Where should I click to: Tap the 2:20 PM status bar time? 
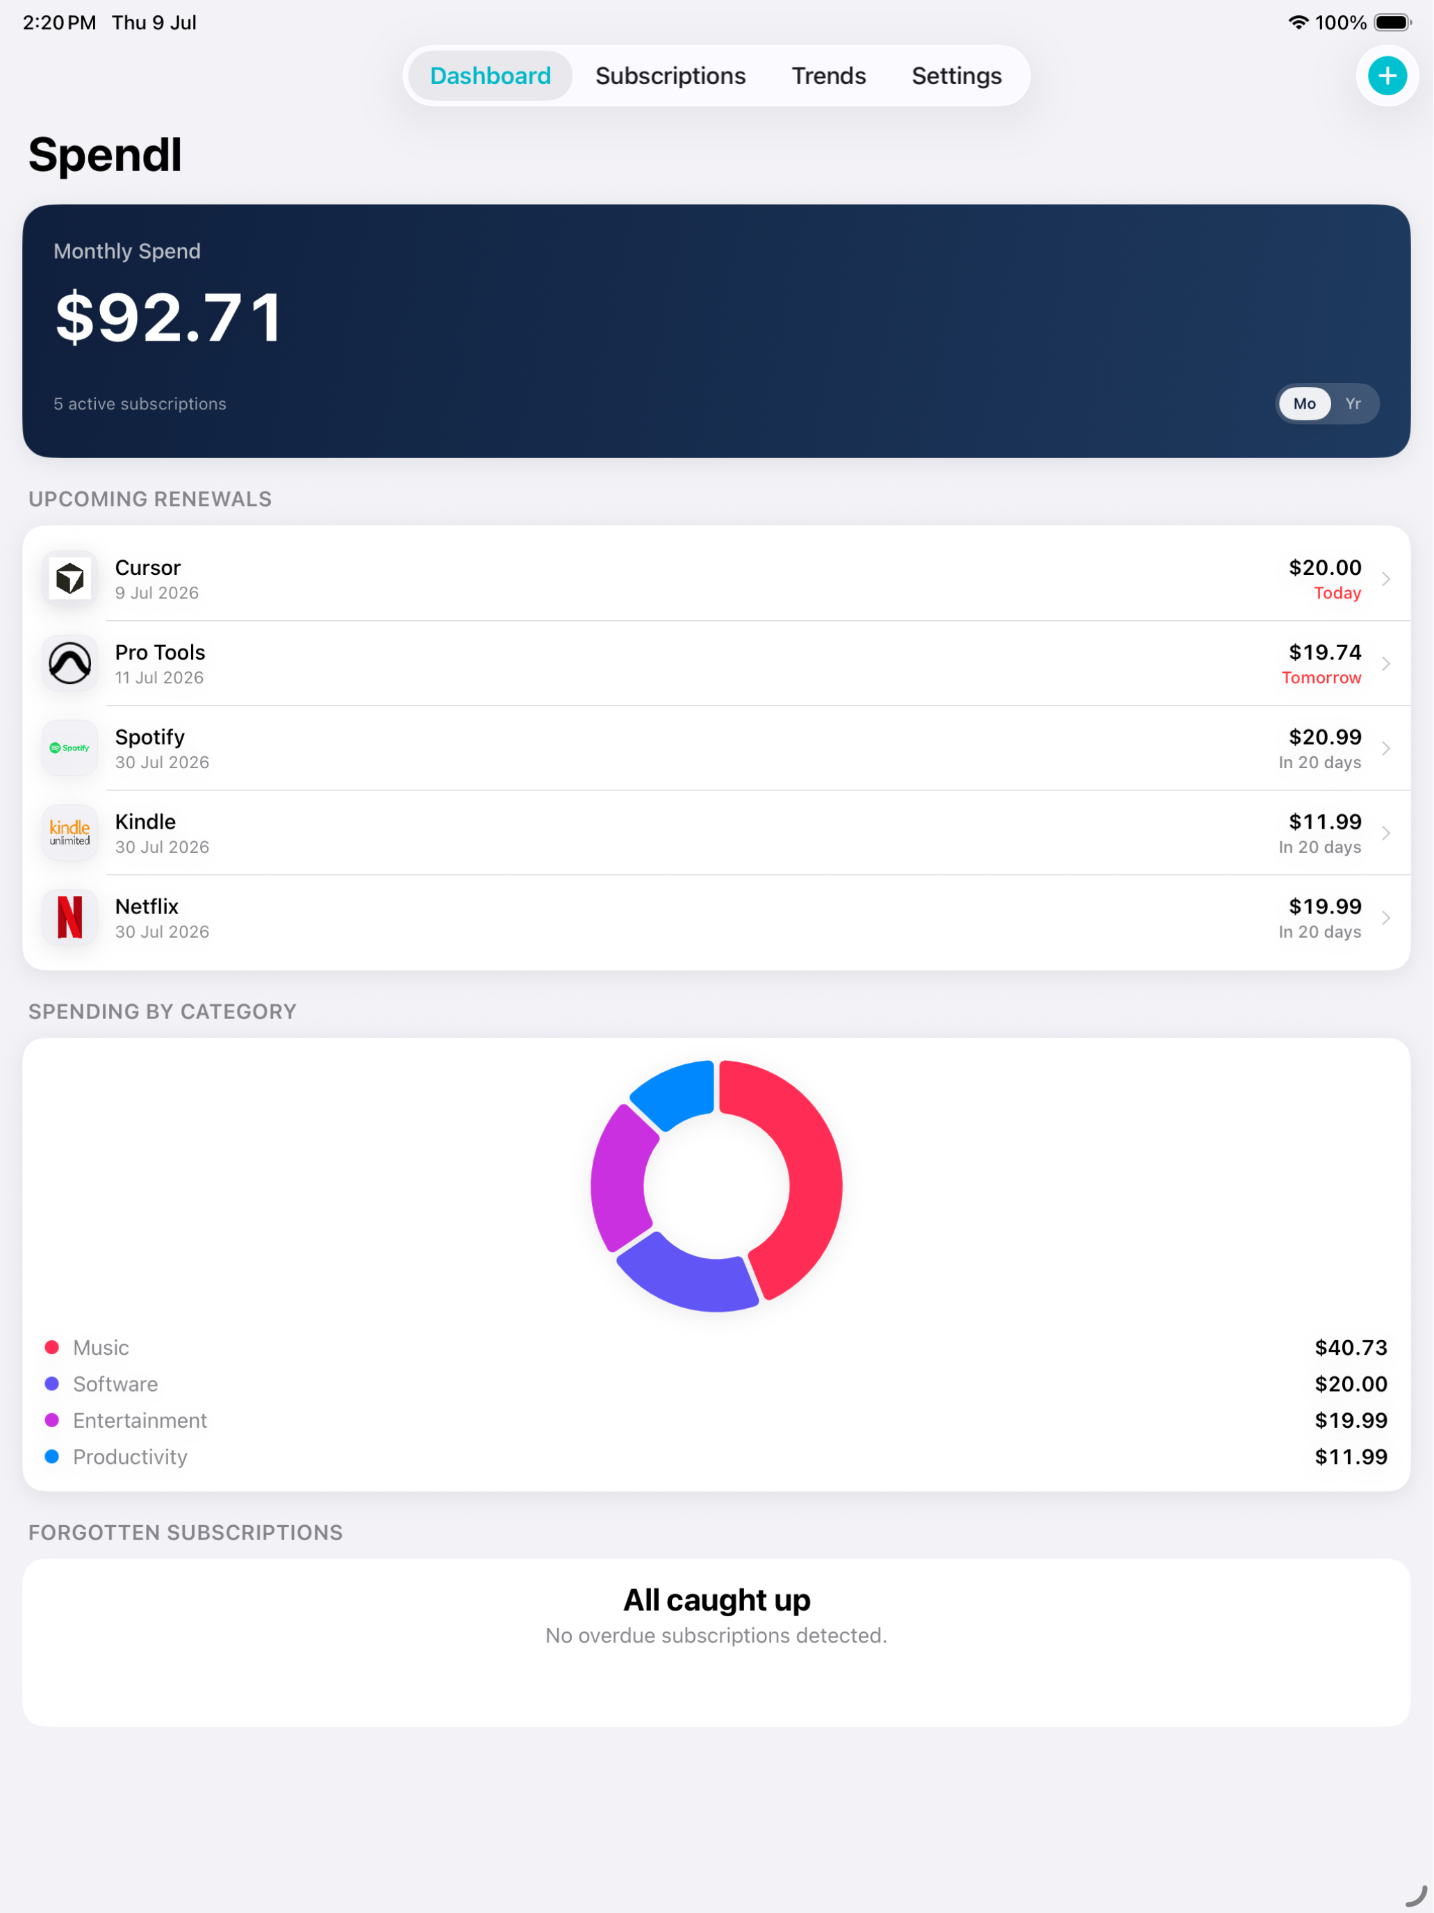click(x=60, y=22)
